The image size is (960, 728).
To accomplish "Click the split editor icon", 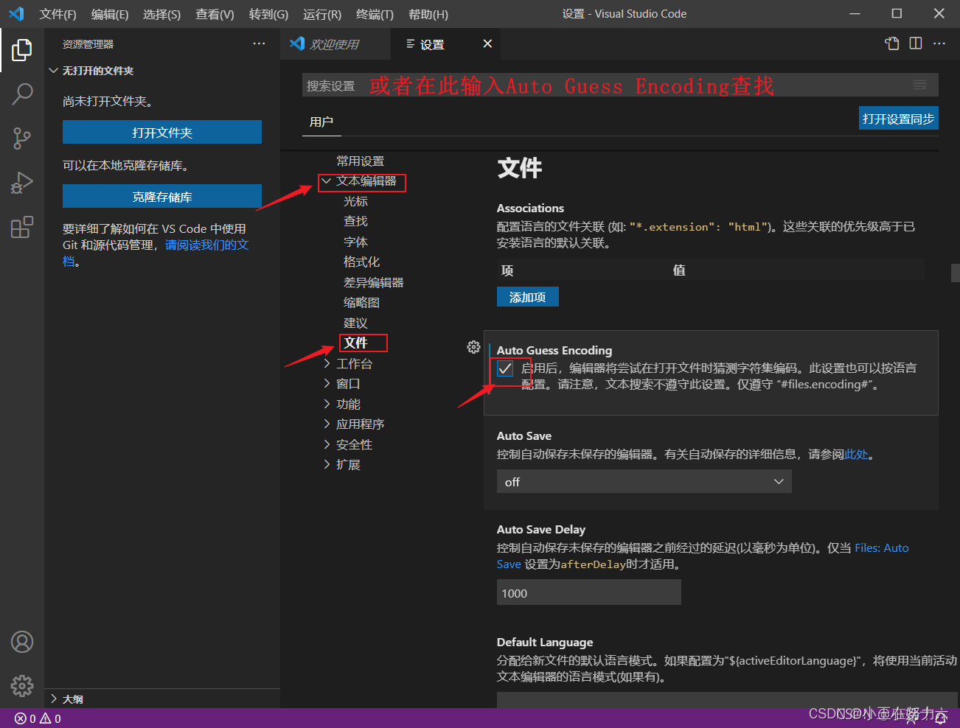I will click(916, 43).
